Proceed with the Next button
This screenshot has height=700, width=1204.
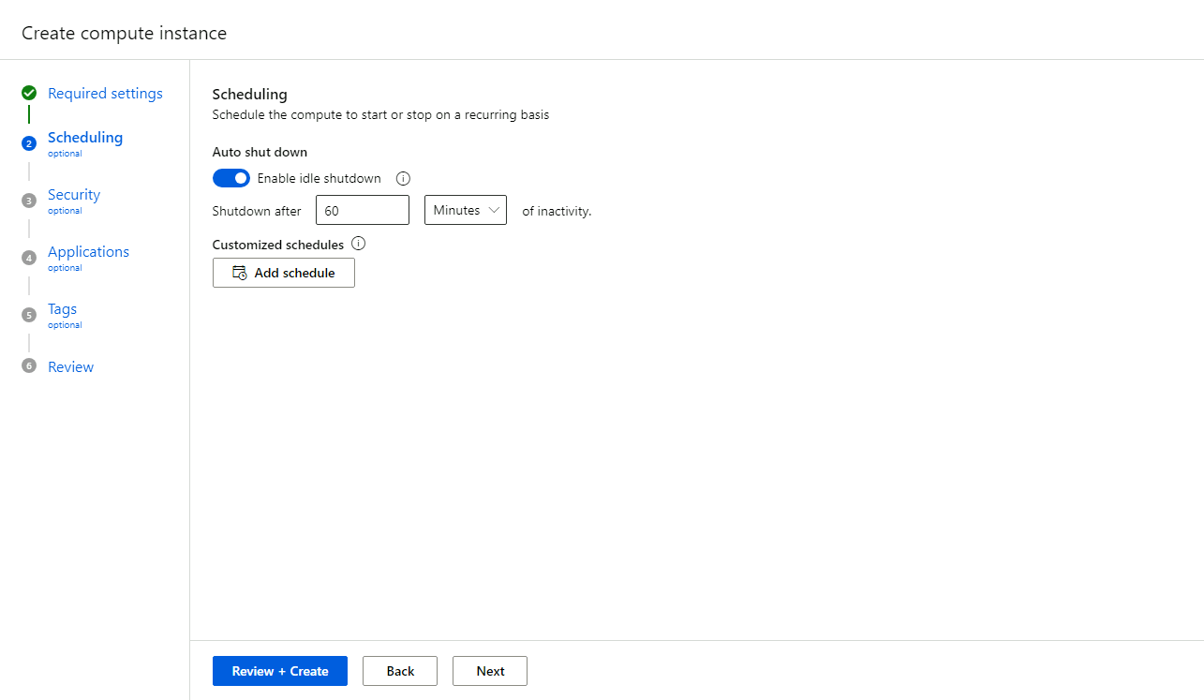490,671
